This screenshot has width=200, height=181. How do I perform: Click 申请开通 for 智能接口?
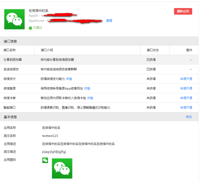tap(186, 108)
